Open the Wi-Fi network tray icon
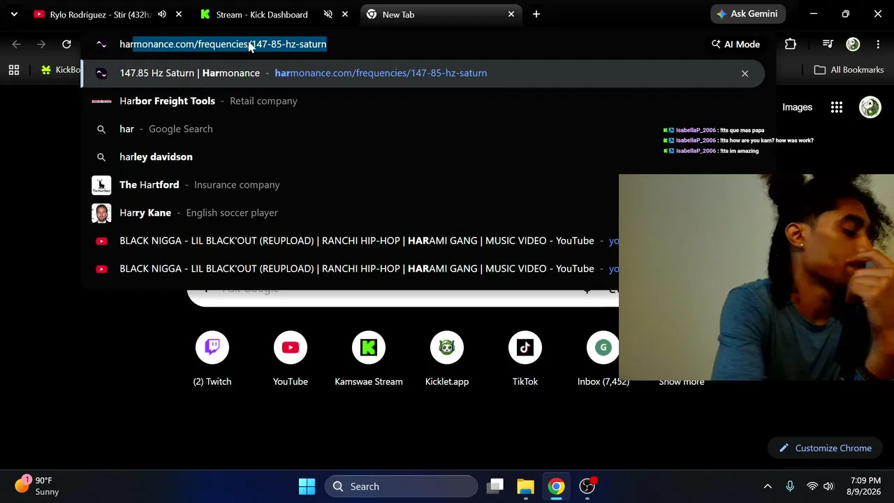This screenshot has height=503, width=894. click(x=812, y=486)
